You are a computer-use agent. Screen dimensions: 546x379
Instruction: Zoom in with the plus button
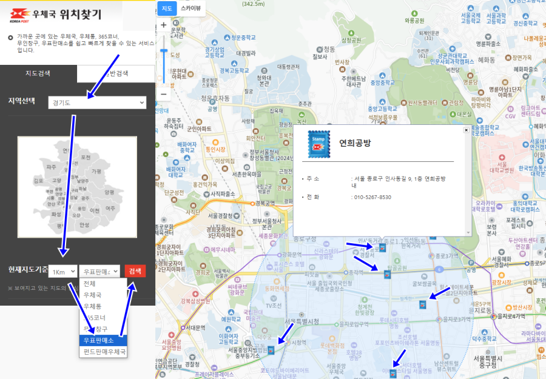[164, 25]
